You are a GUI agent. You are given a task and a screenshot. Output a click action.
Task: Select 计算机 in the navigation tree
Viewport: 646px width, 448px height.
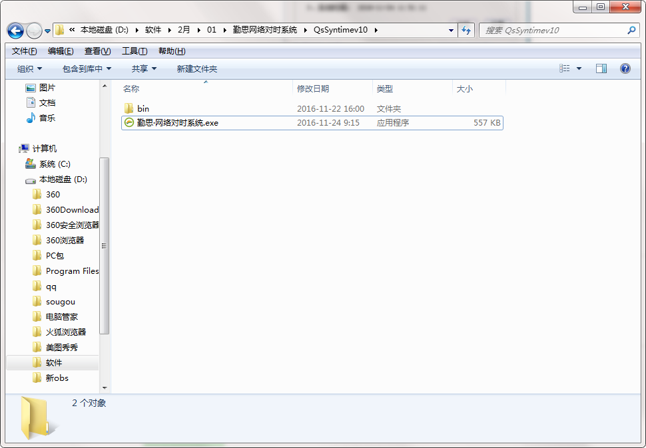click(38, 148)
